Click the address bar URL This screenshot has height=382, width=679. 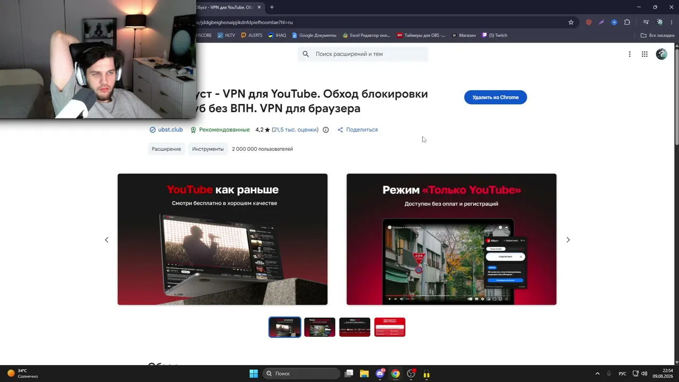click(245, 22)
